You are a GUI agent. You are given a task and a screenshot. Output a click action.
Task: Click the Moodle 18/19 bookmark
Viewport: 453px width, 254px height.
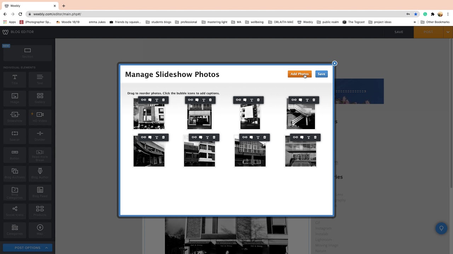(67, 22)
